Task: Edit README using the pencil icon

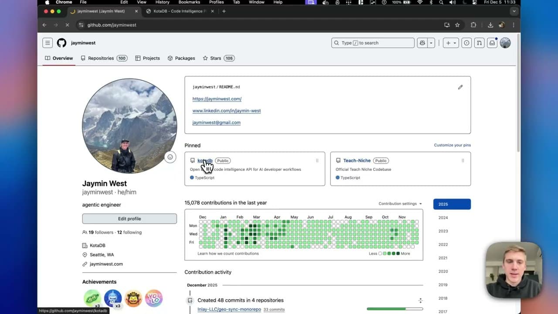Action: tap(460, 87)
